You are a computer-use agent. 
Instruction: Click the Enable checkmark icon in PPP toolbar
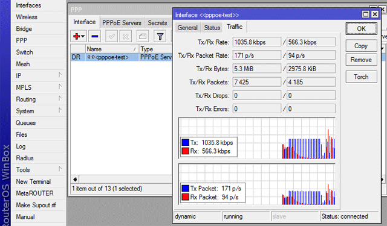(x=111, y=36)
